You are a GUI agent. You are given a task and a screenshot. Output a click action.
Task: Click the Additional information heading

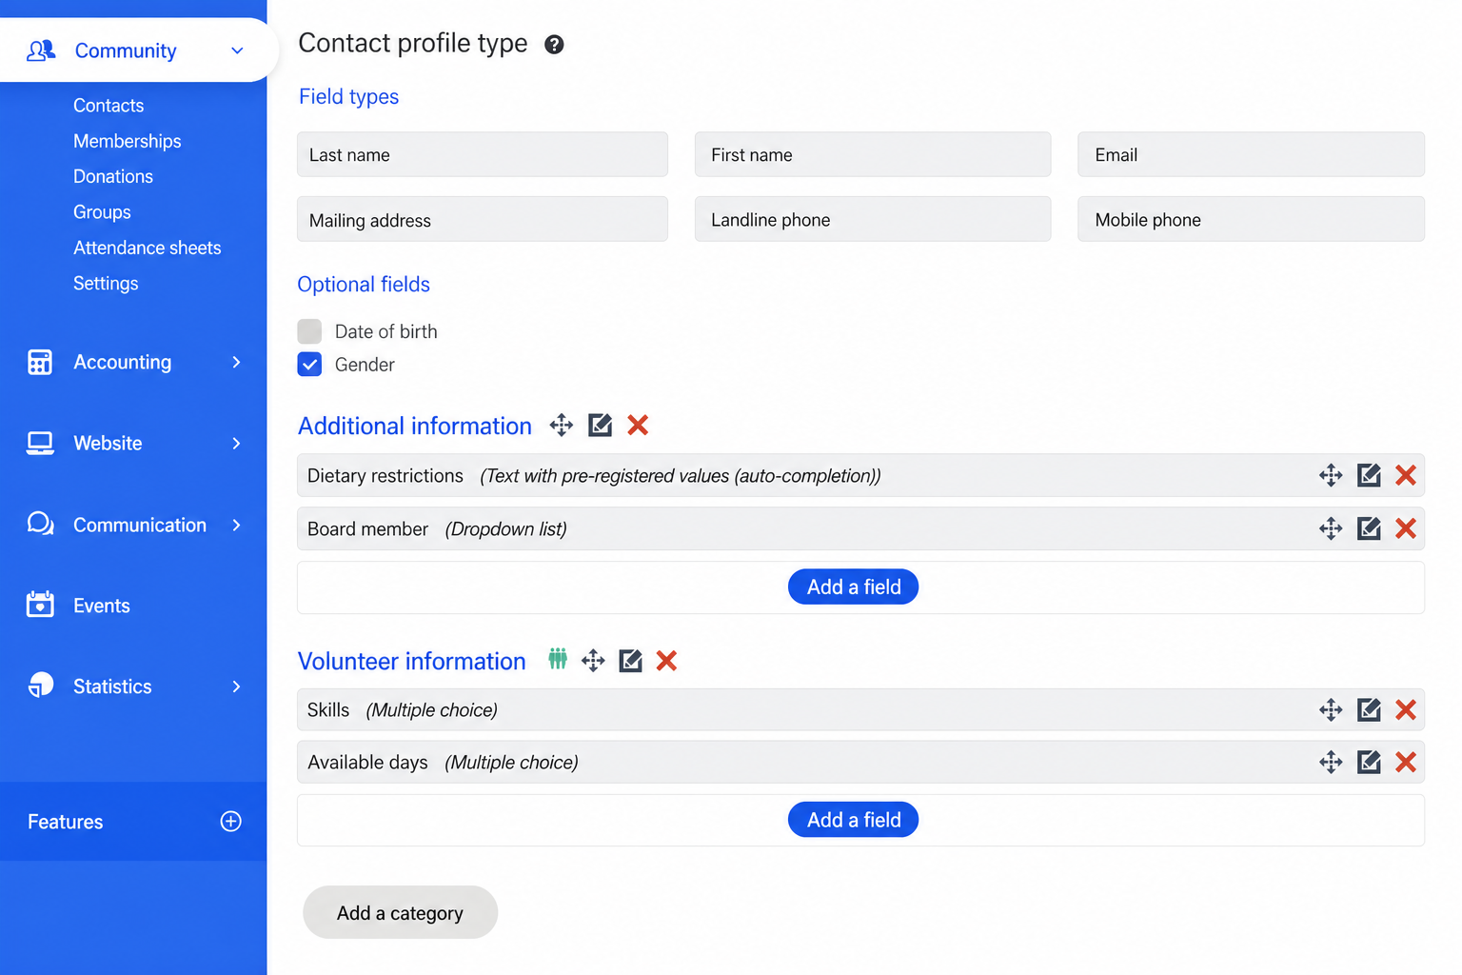point(415,426)
